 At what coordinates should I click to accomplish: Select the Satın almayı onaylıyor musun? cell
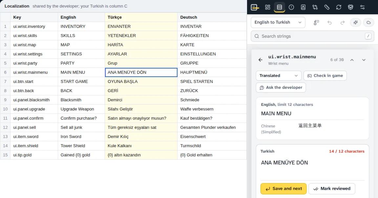141,118
